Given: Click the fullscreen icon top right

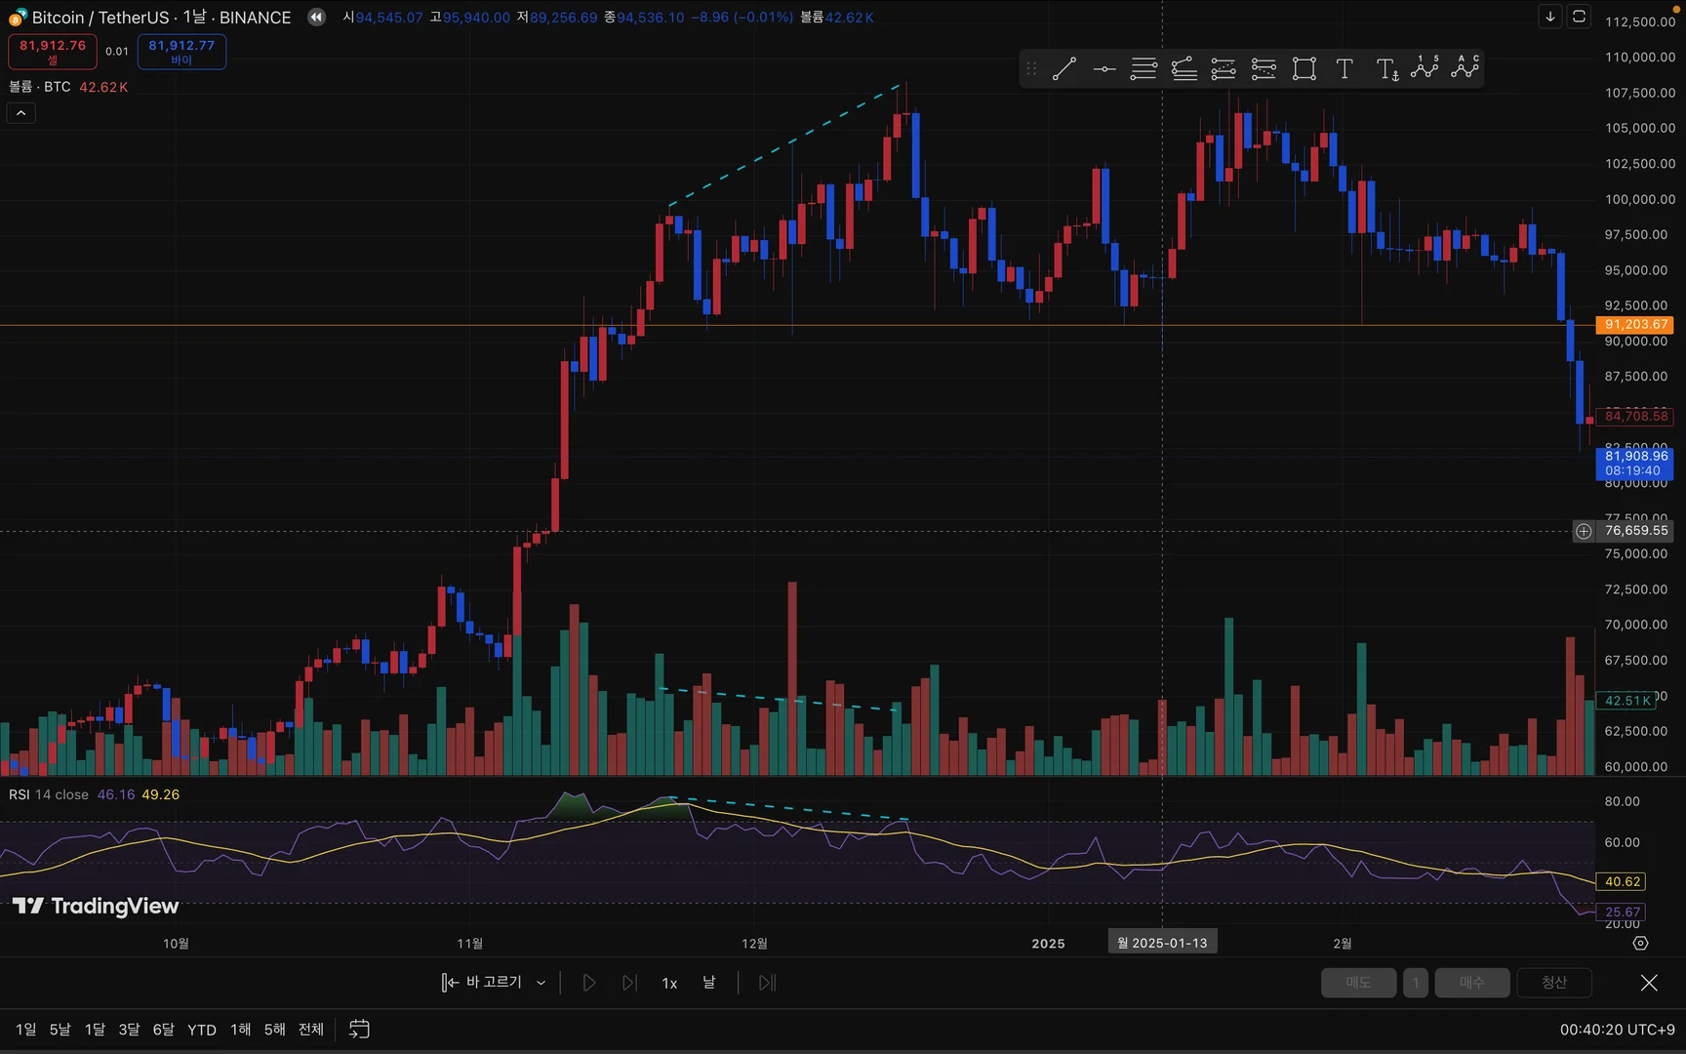Looking at the screenshot, I should pyautogui.click(x=1579, y=17).
